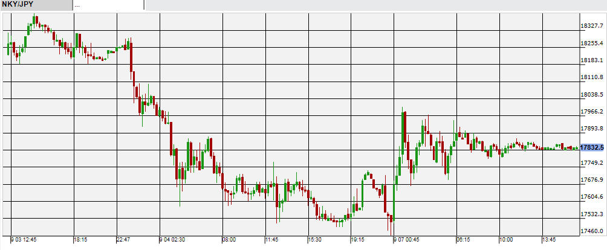Click the 18110.8 price axis label
Screen dimensions: 607x250
[592, 77]
